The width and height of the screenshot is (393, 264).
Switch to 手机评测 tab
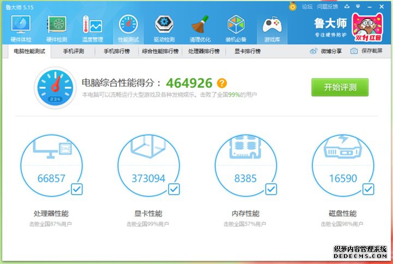(74, 51)
